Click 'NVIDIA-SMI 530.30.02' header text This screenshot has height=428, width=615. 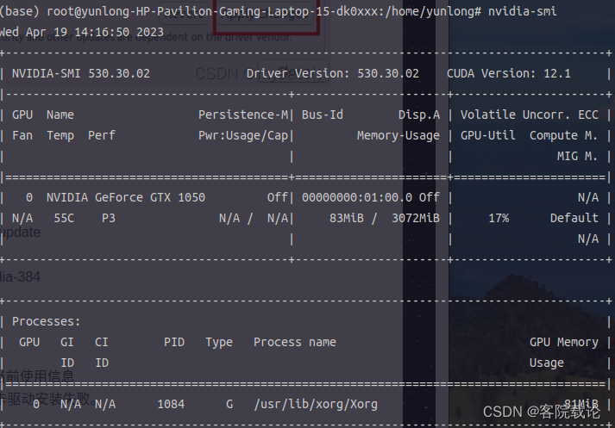(x=81, y=73)
